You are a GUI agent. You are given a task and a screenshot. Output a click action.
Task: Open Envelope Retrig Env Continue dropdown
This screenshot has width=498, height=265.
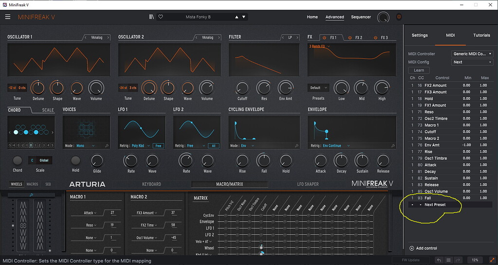336,146
